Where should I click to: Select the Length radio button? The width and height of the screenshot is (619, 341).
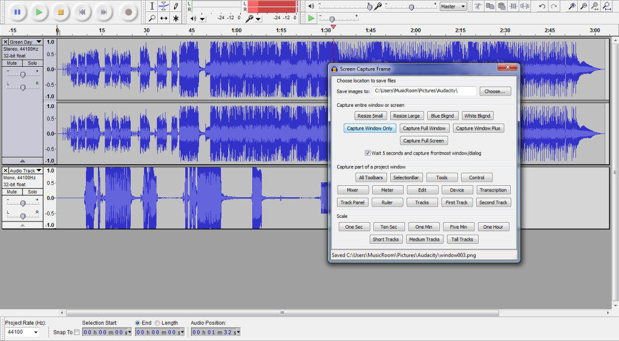(158, 323)
